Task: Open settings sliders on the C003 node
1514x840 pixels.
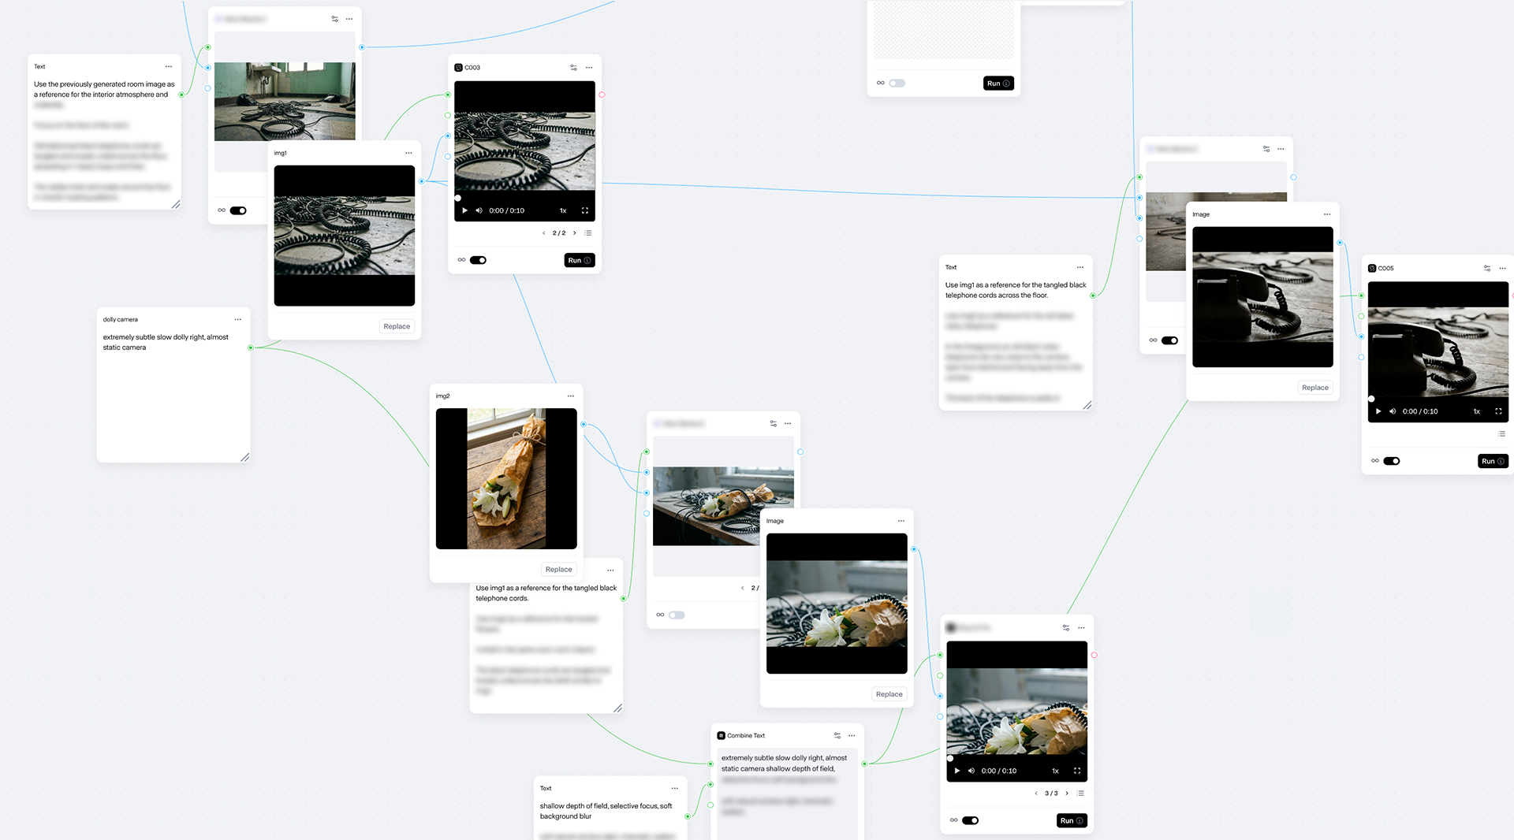Action: click(x=573, y=68)
